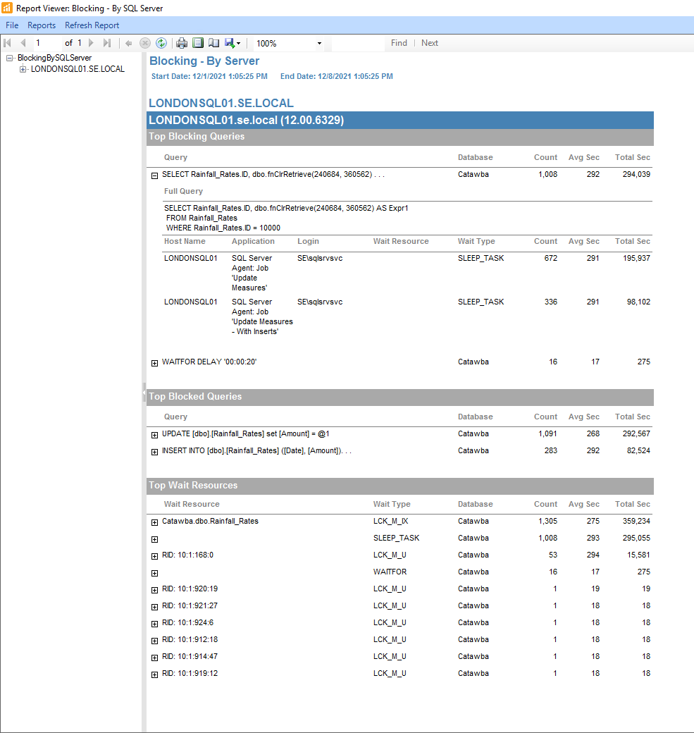694x733 pixels.
Task: Click 'Update Measures - With Inserts' application cell
Action: click(262, 316)
